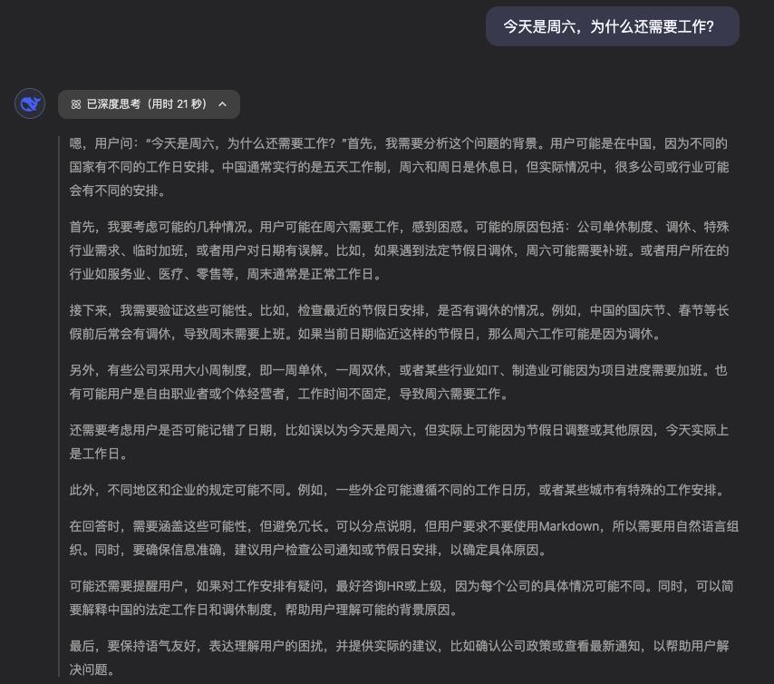
Task: Click the atom-shaped deep thinking icon
Action: click(76, 104)
